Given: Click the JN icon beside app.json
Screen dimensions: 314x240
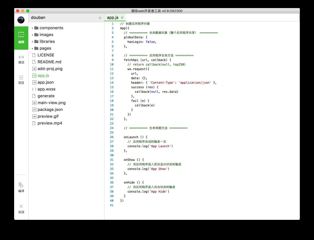Looking at the screenshot, I should 34,82.
